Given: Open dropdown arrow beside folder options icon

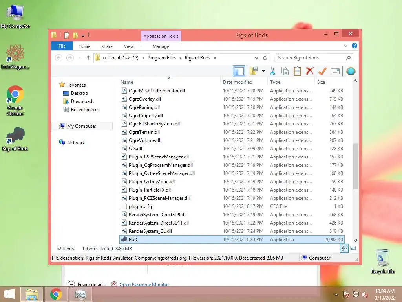Looking at the screenshot, I should point(263,71).
